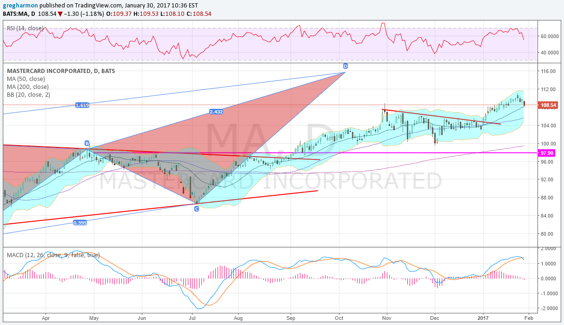
Task: Click the MACD (12, 26, close, 9, false, true) label
Action: coord(53,255)
